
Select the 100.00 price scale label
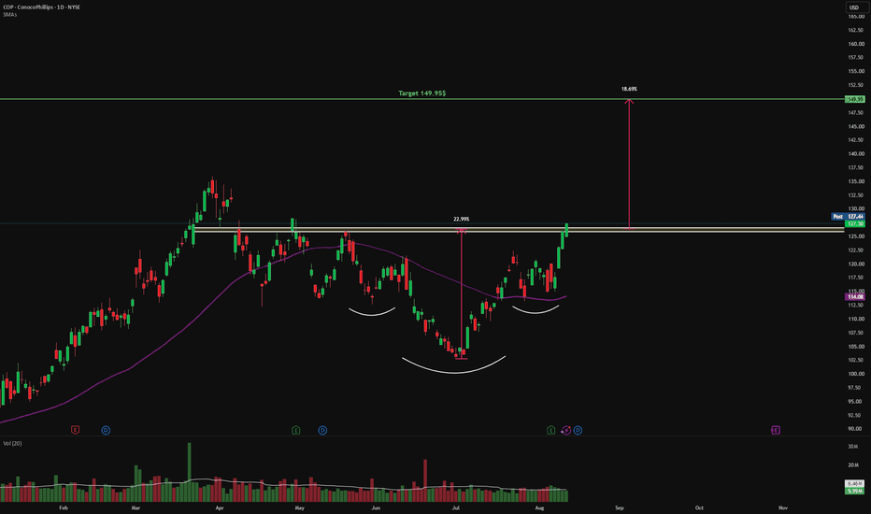click(855, 374)
